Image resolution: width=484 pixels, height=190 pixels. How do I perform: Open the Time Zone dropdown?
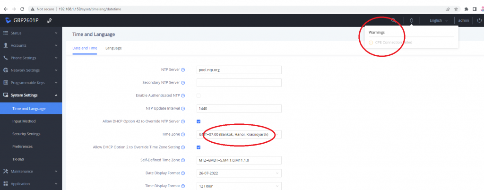239,135
